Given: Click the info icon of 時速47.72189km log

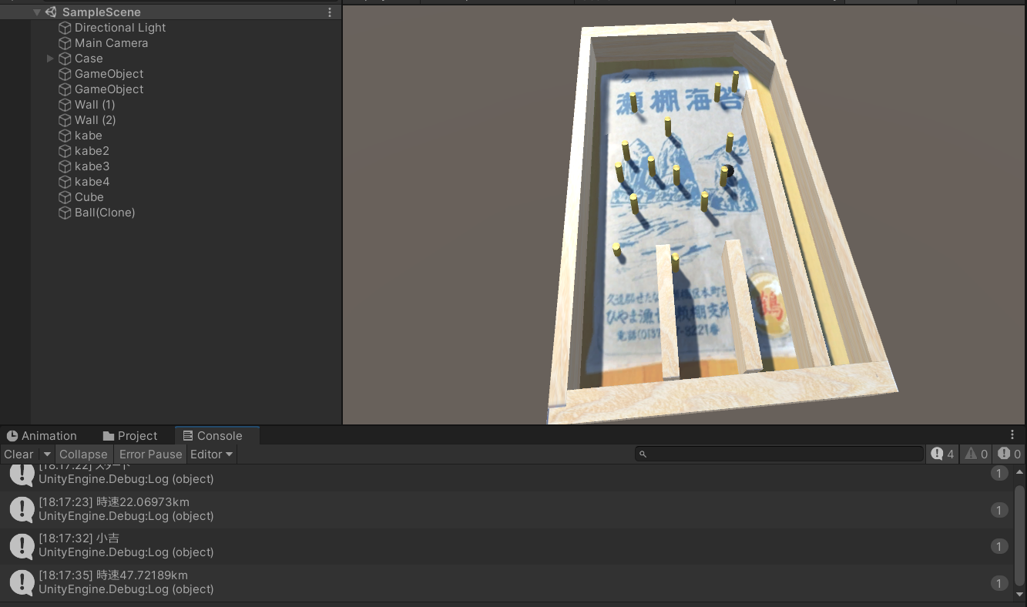Looking at the screenshot, I should point(22,583).
